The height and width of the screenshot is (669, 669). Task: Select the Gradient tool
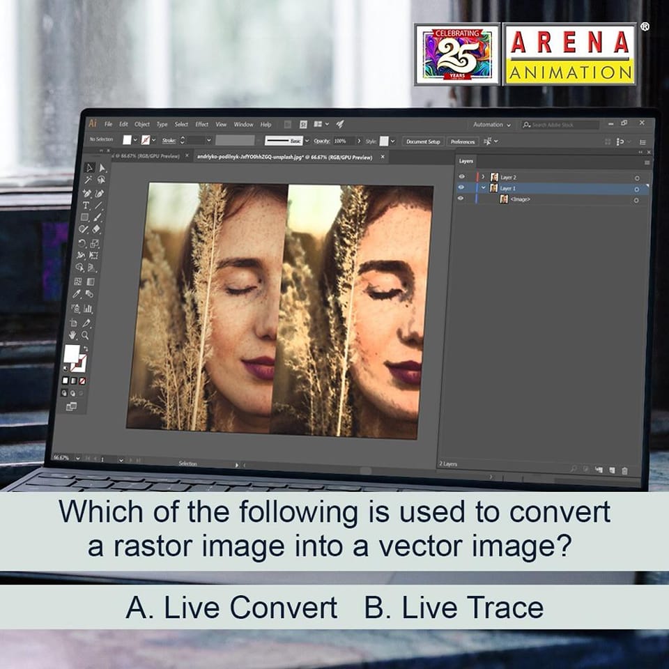[x=91, y=282]
